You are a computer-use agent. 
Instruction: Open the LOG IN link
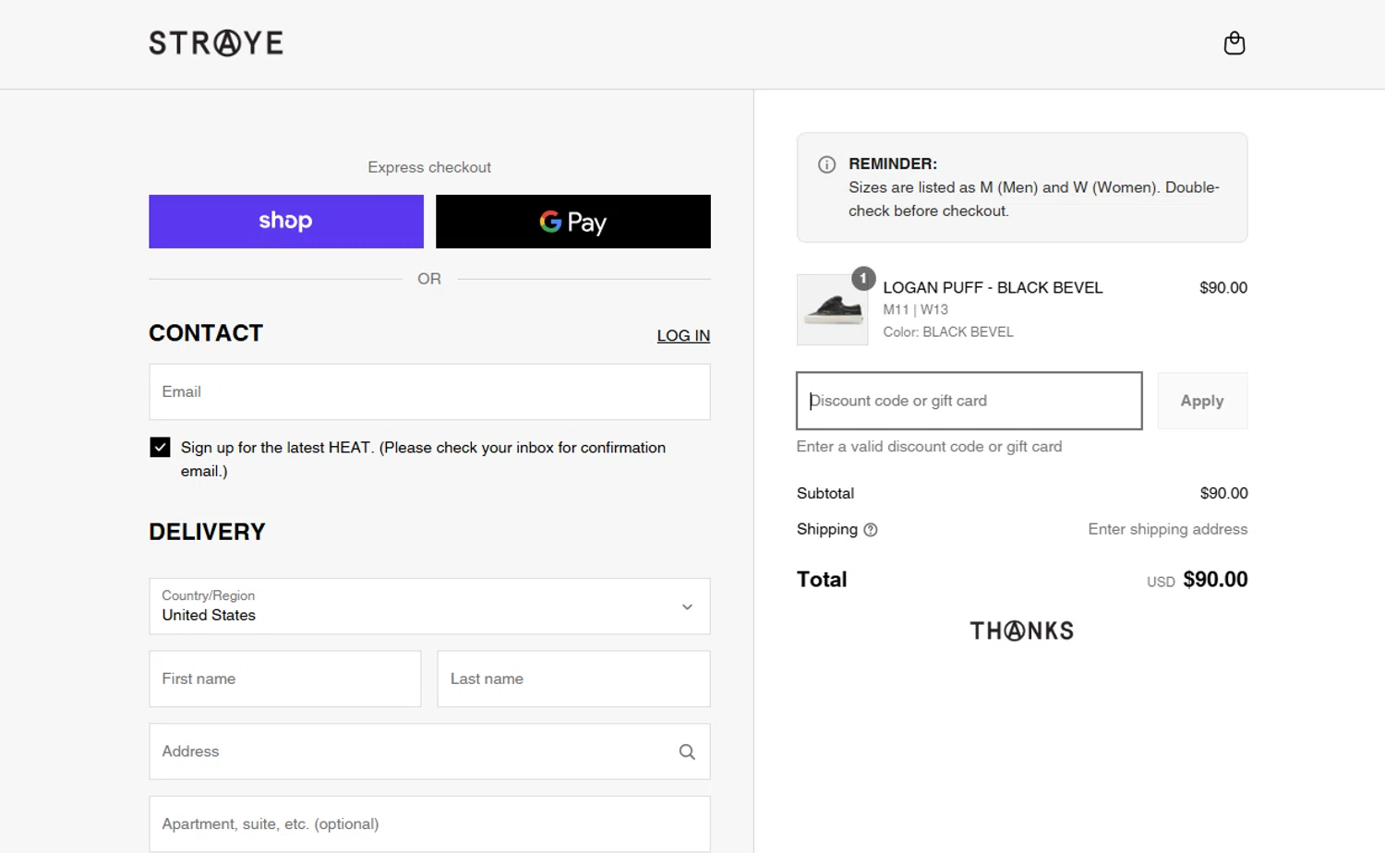683,336
